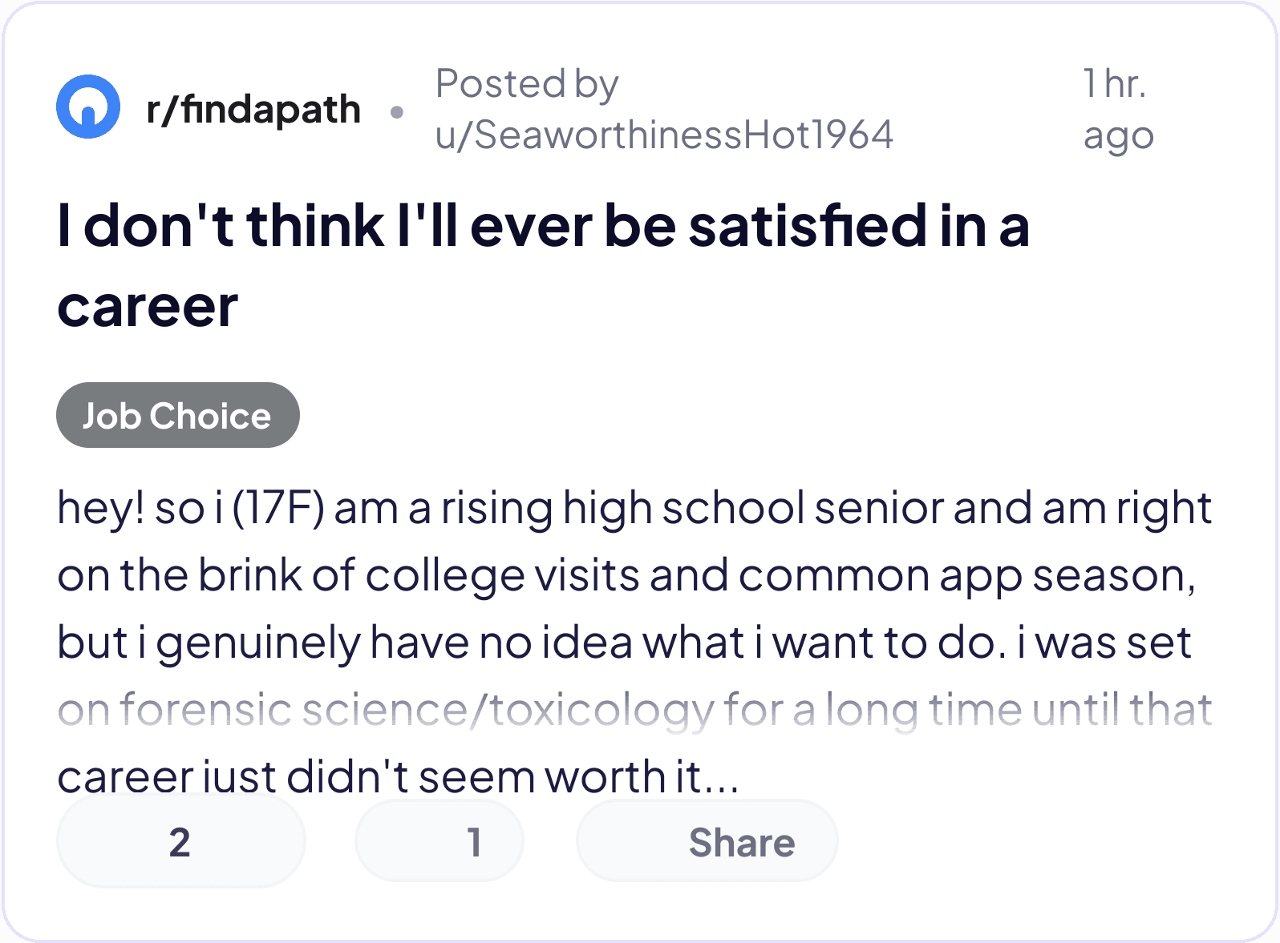
Task: Visit the u/SeaworthinessHot1964 profile link
Action: [x=664, y=135]
